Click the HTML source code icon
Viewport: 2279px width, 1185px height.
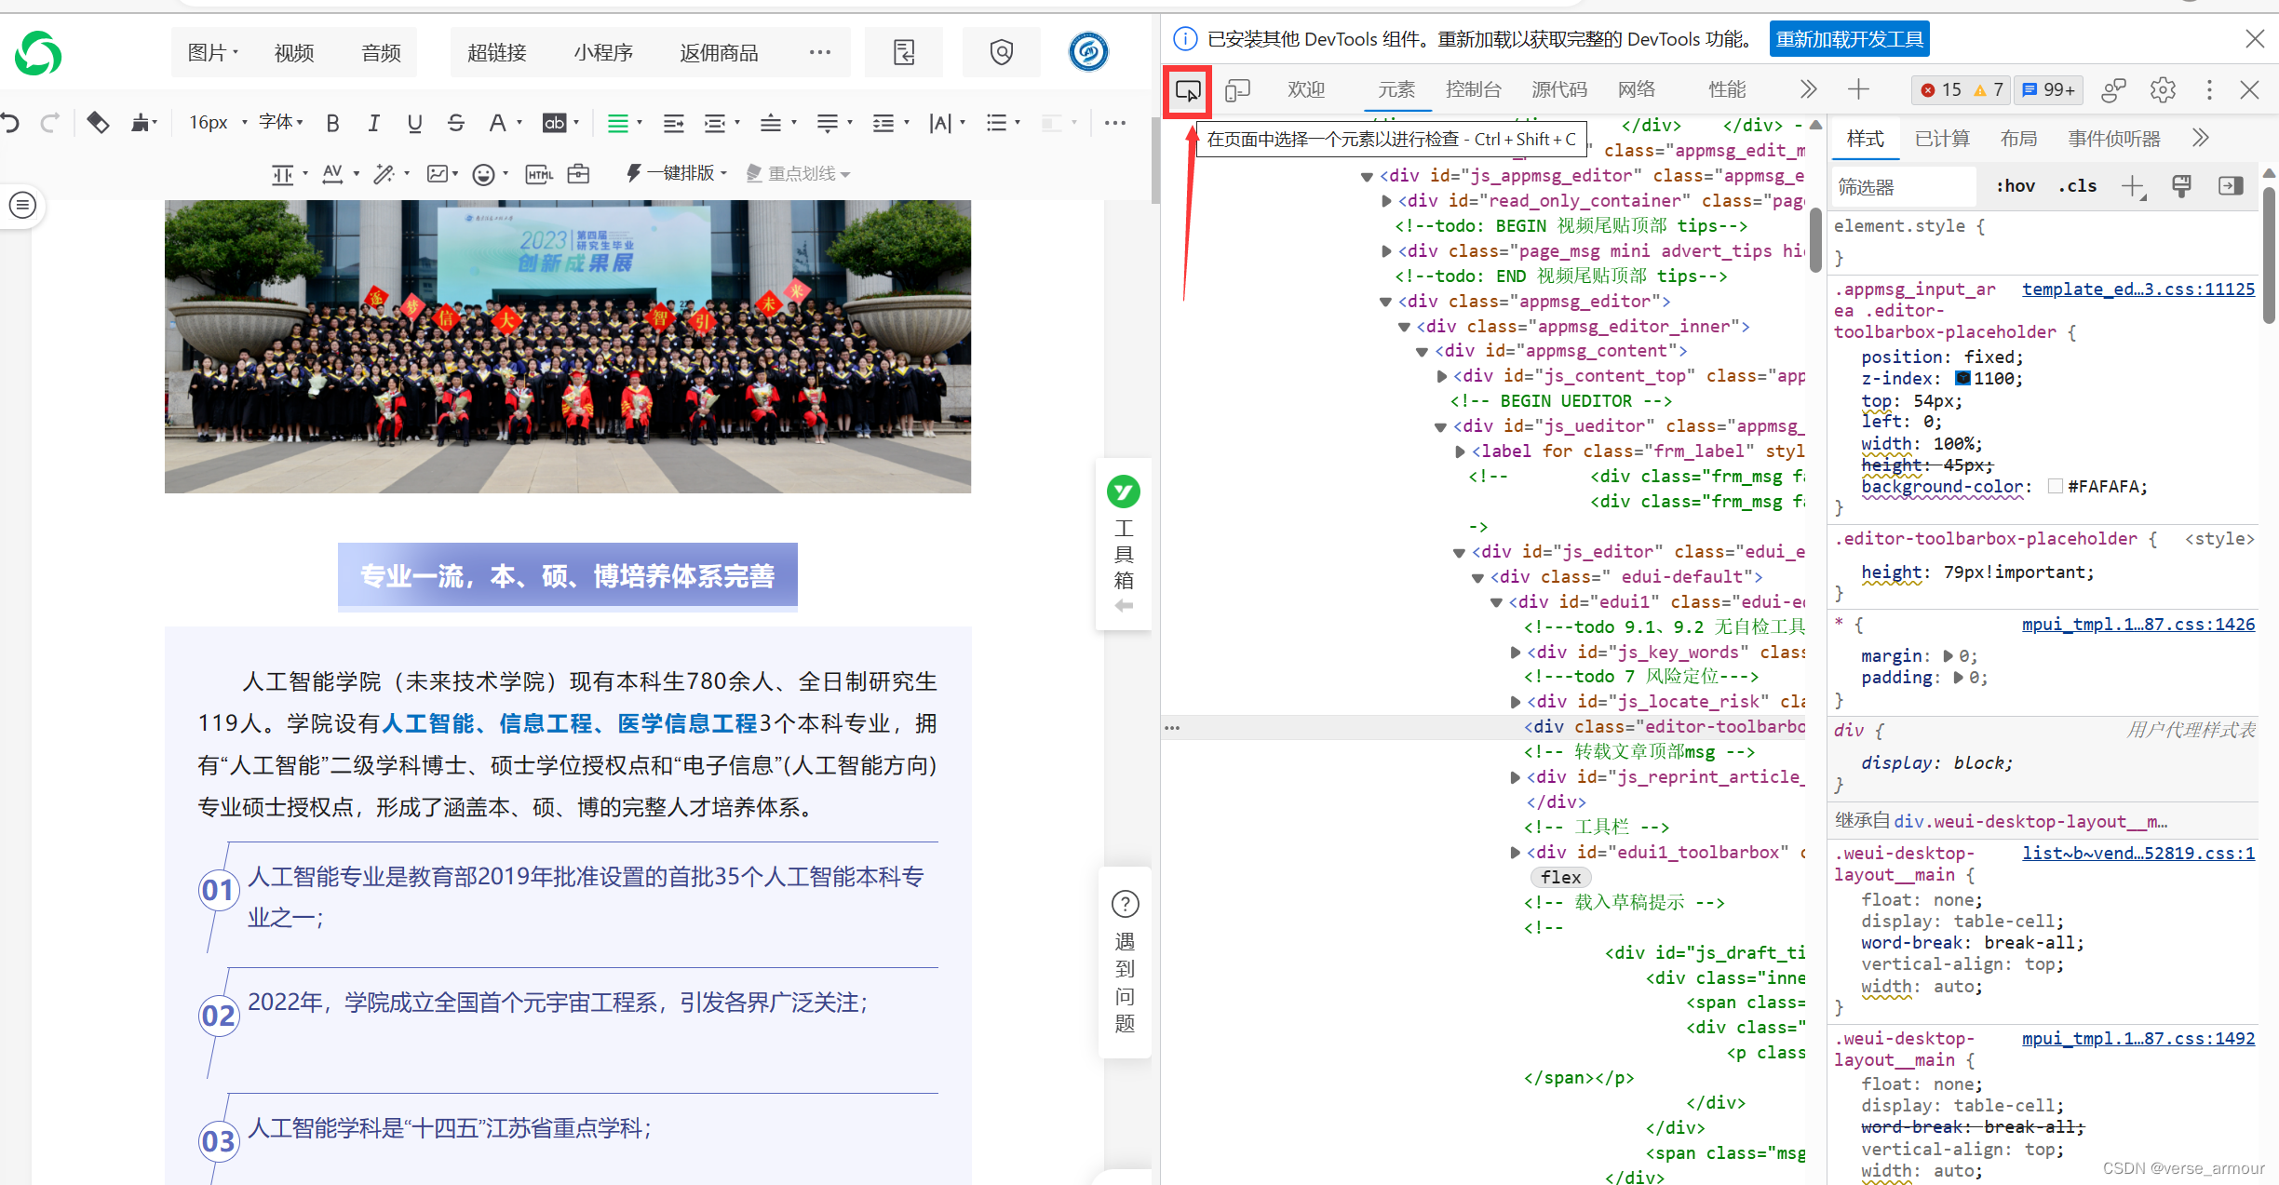[539, 174]
